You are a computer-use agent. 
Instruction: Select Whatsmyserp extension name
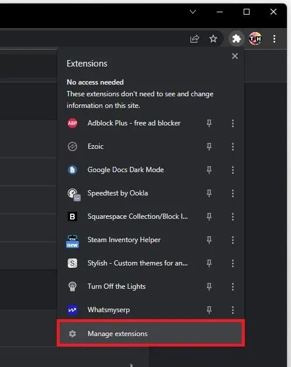(x=109, y=310)
